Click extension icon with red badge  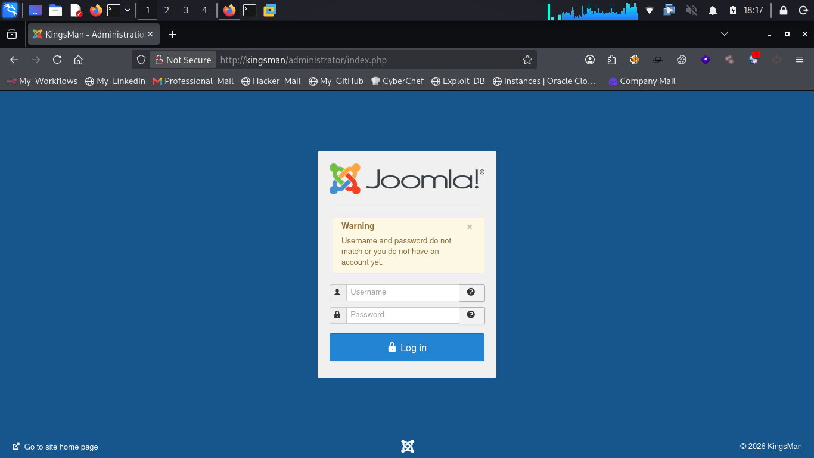754,59
